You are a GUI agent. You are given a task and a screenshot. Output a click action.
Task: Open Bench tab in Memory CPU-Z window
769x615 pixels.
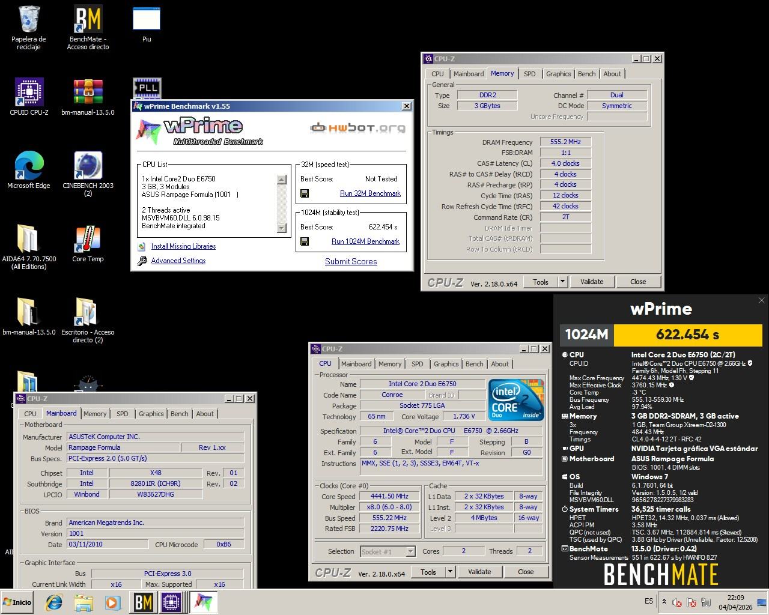coord(586,74)
